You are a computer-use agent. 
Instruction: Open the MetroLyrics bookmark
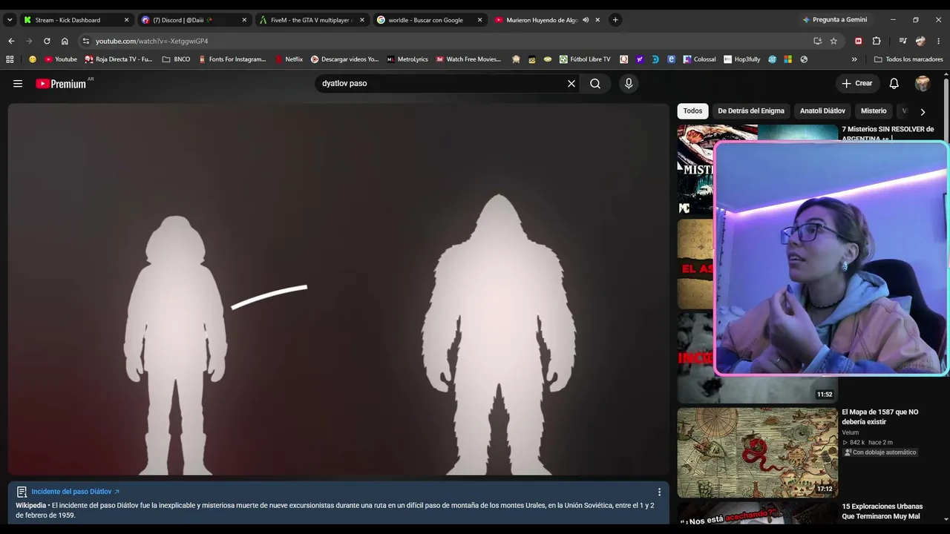pyautogui.click(x=407, y=59)
